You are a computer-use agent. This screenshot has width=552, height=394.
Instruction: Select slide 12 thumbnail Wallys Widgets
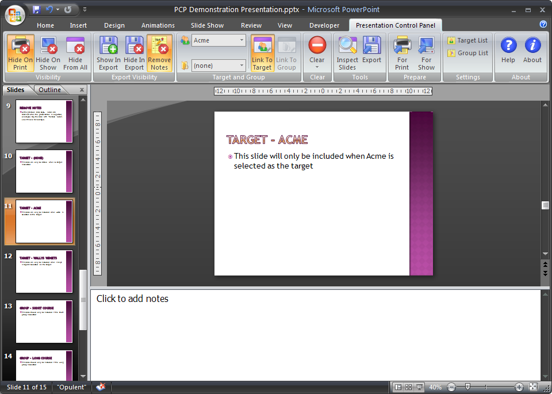coord(44,271)
